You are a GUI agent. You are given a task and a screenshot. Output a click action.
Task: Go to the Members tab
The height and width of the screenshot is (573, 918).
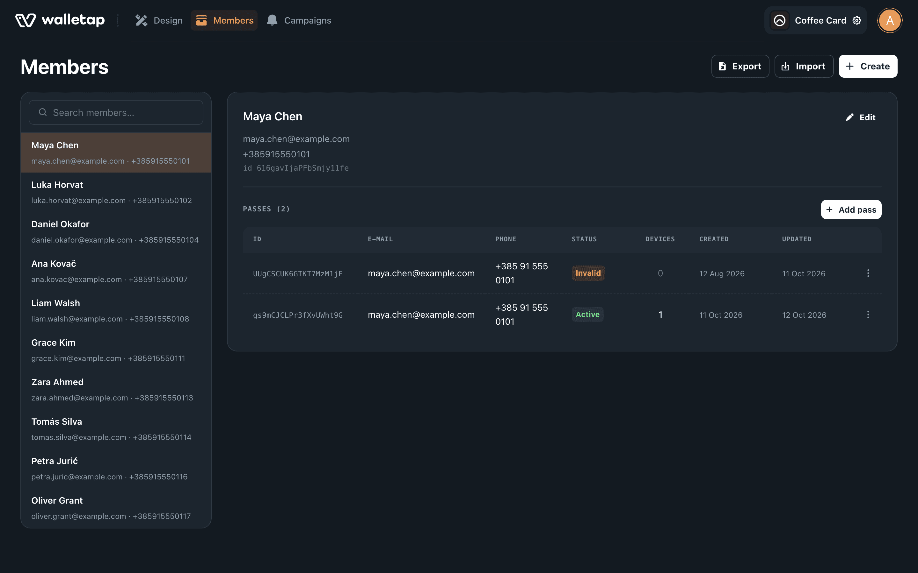tap(224, 20)
